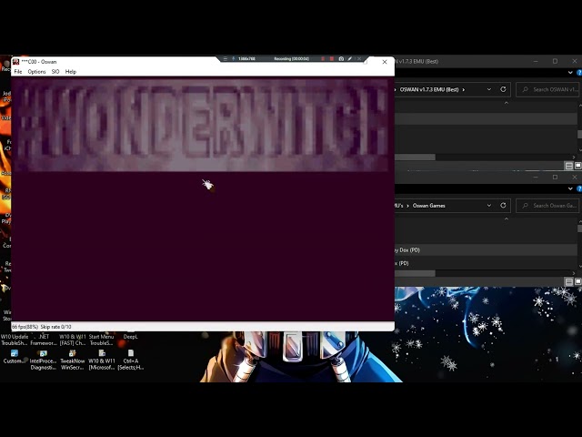Expand address dropdown in Oswan Games window
The height and width of the screenshot is (437, 582).
489,206
